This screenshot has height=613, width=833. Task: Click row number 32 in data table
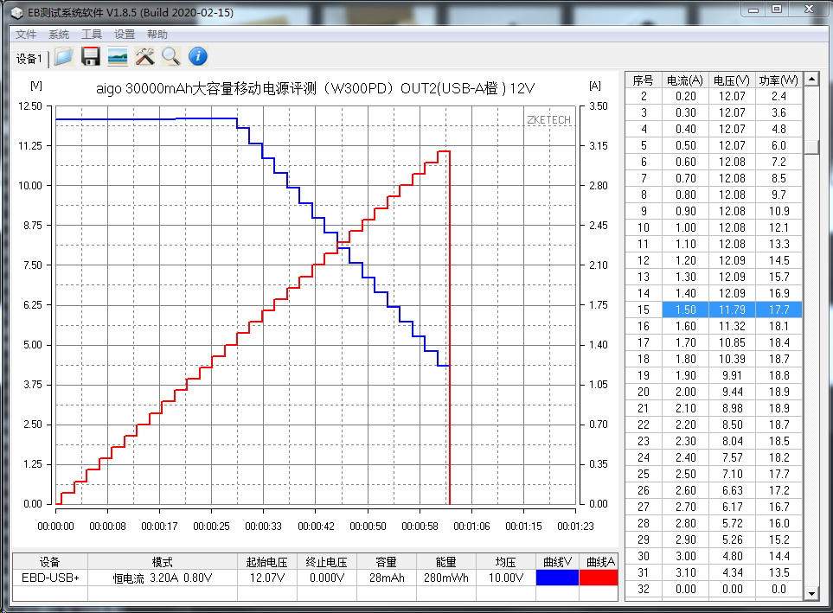[x=644, y=589]
